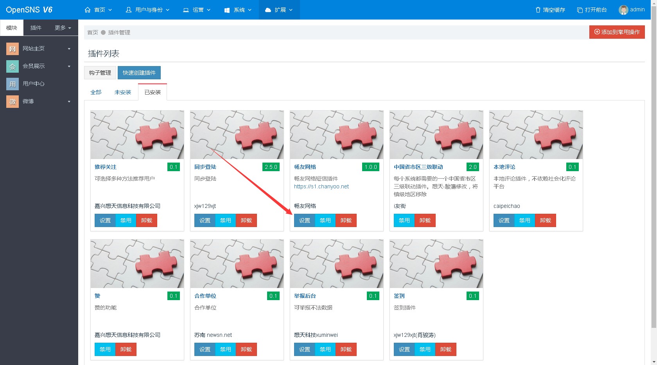
Task: Disable the 中国省市区三级联动 plugin
Action: (404, 220)
